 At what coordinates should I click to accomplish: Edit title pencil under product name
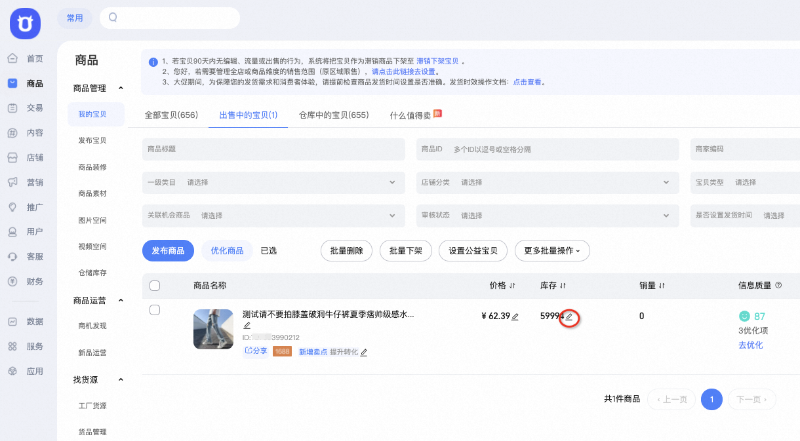click(247, 326)
